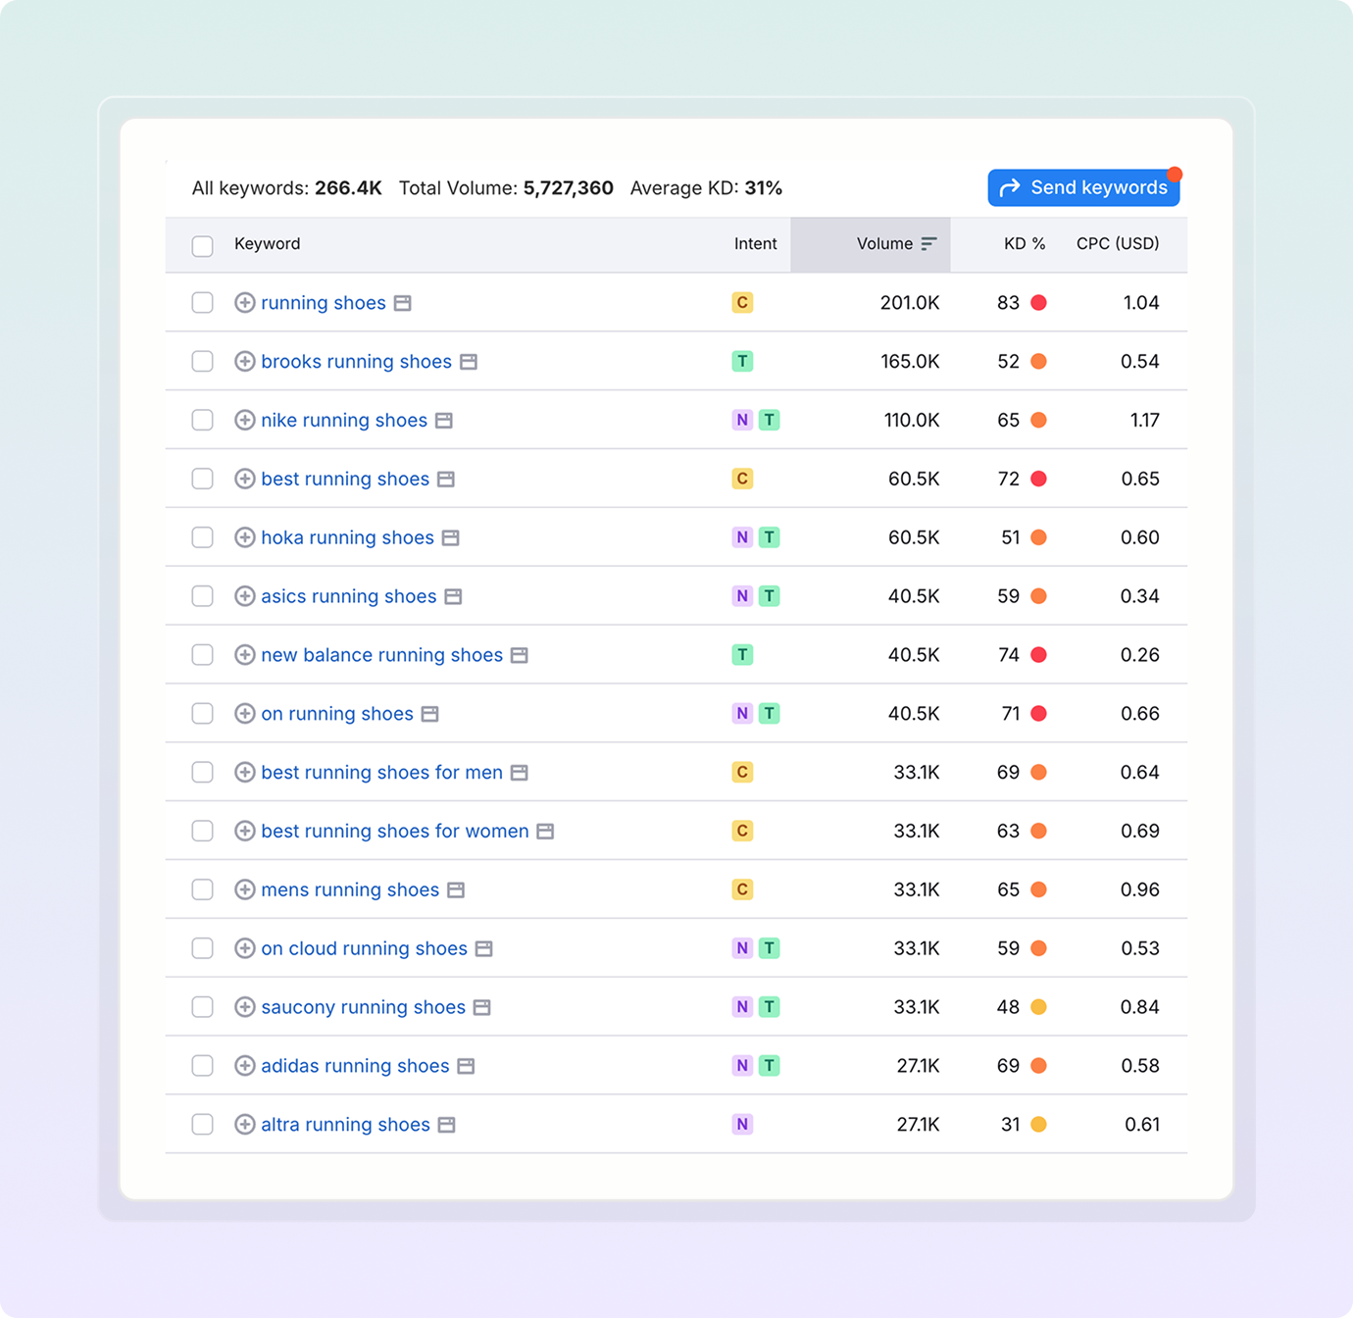Add 'best running shoes' using plus icon
1353x1318 pixels.
(x=245, y=480)
